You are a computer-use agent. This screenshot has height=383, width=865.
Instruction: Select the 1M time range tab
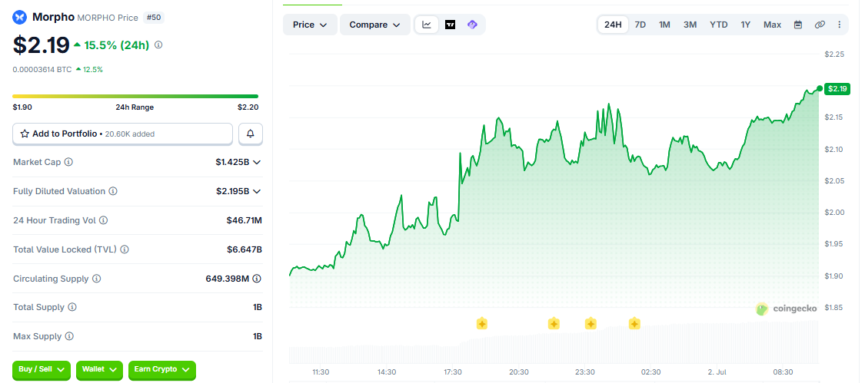(665, 25)
